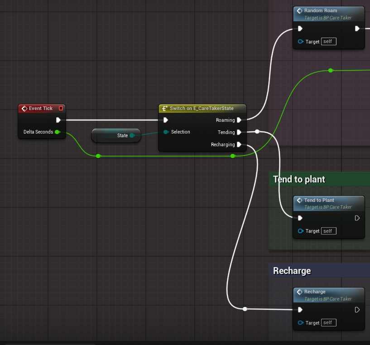Click Random Roam's blue Target pin
This screenshot has width=370, height=345.
click(300, 42)
